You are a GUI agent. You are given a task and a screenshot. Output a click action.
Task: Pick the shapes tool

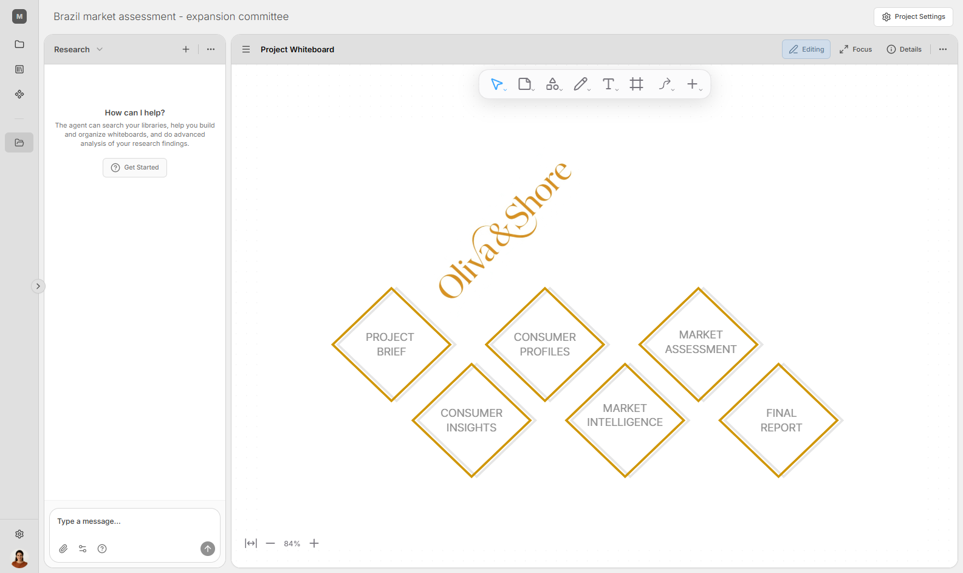coord(553,84)
